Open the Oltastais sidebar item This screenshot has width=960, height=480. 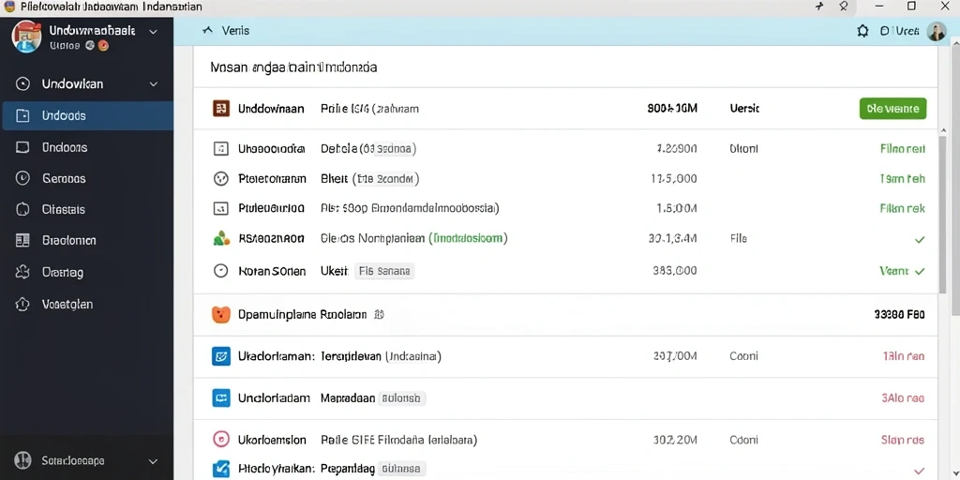point(87,209)
